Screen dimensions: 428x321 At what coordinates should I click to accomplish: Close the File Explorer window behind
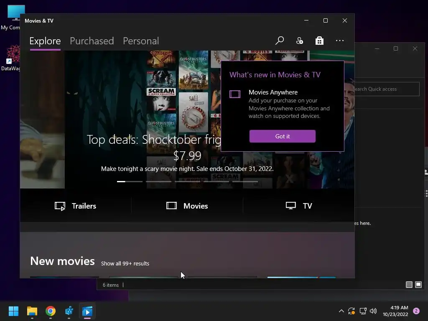[x=415, y=48]
